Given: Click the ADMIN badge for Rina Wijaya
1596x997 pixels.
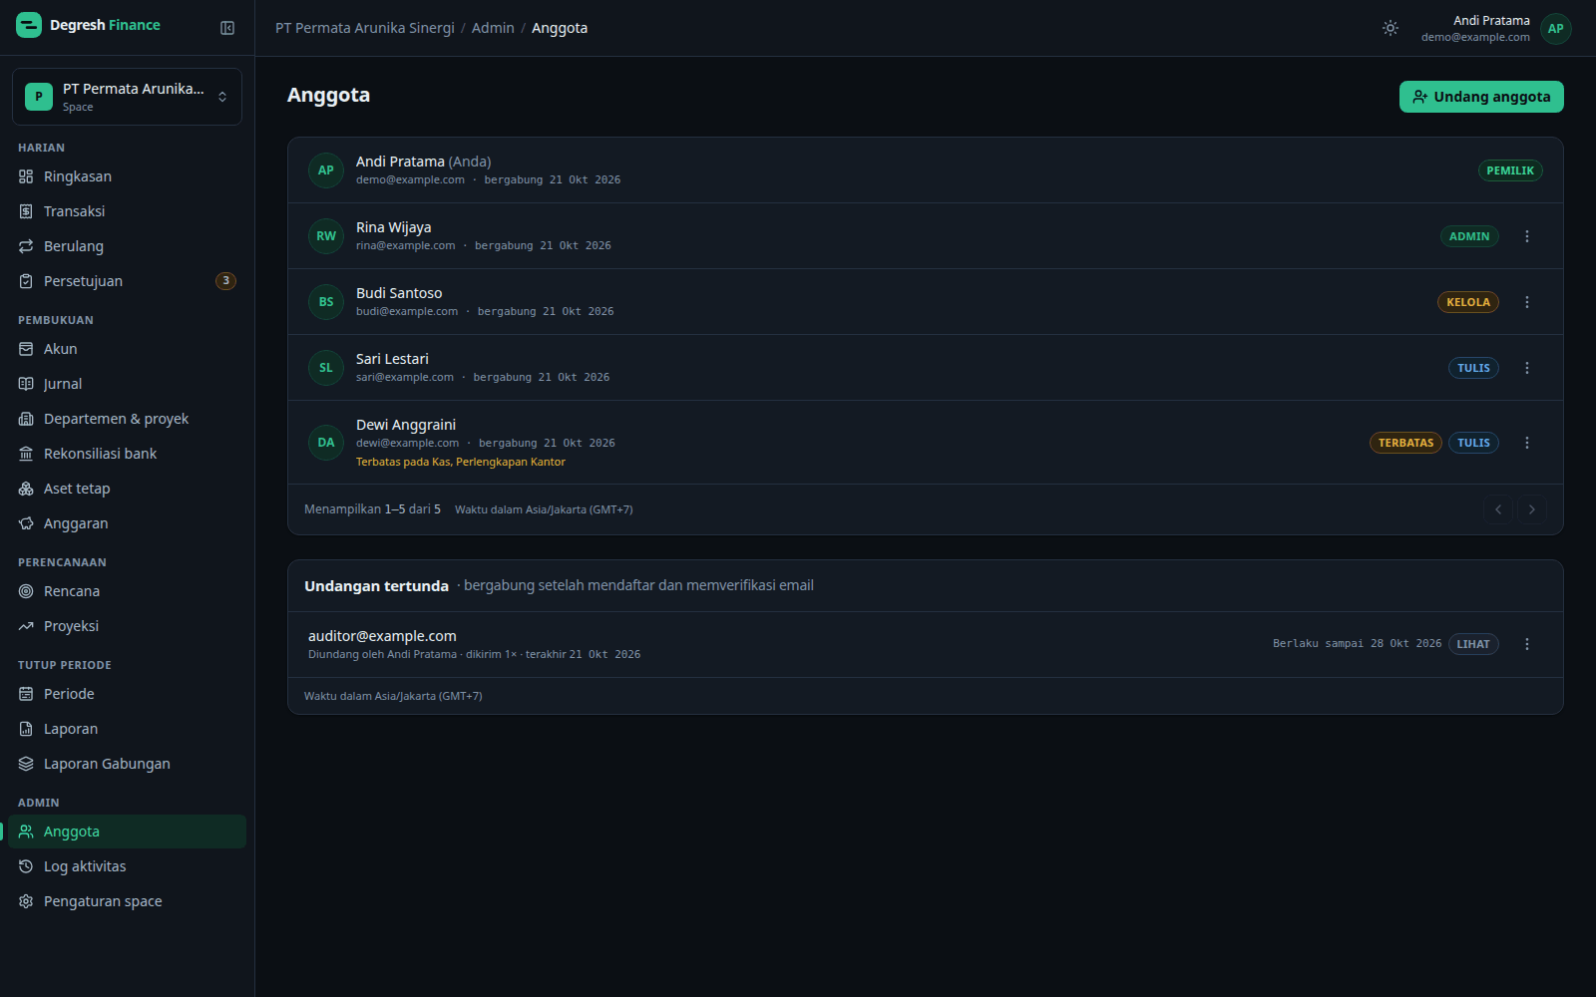Looking at the screenshot, I should coord(1469,236).
